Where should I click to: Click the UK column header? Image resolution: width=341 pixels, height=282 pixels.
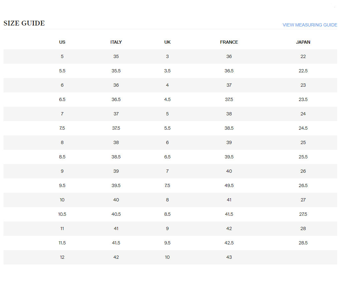[x=167, y=42]
